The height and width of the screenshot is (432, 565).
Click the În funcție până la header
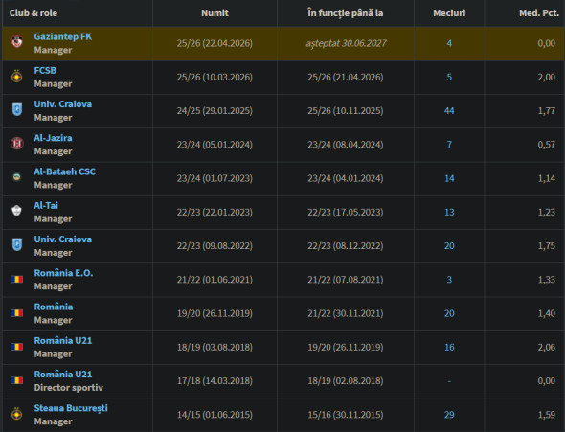[x=345, y=13]
